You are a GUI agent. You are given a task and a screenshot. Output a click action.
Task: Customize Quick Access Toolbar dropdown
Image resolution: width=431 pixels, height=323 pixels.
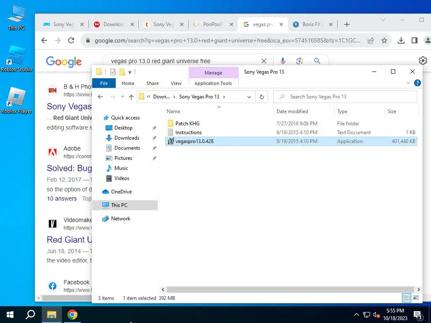tap(130, 72)
